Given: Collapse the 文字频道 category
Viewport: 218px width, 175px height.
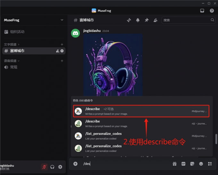Looking at the screenshot, I should 12,44.
